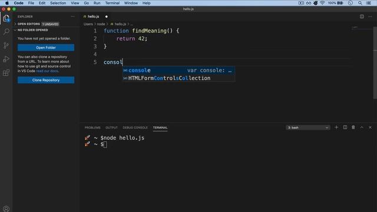Click the screen recording icon in menu bar
The height and width of the screenshot is (212, 377).
coord(301,3)
